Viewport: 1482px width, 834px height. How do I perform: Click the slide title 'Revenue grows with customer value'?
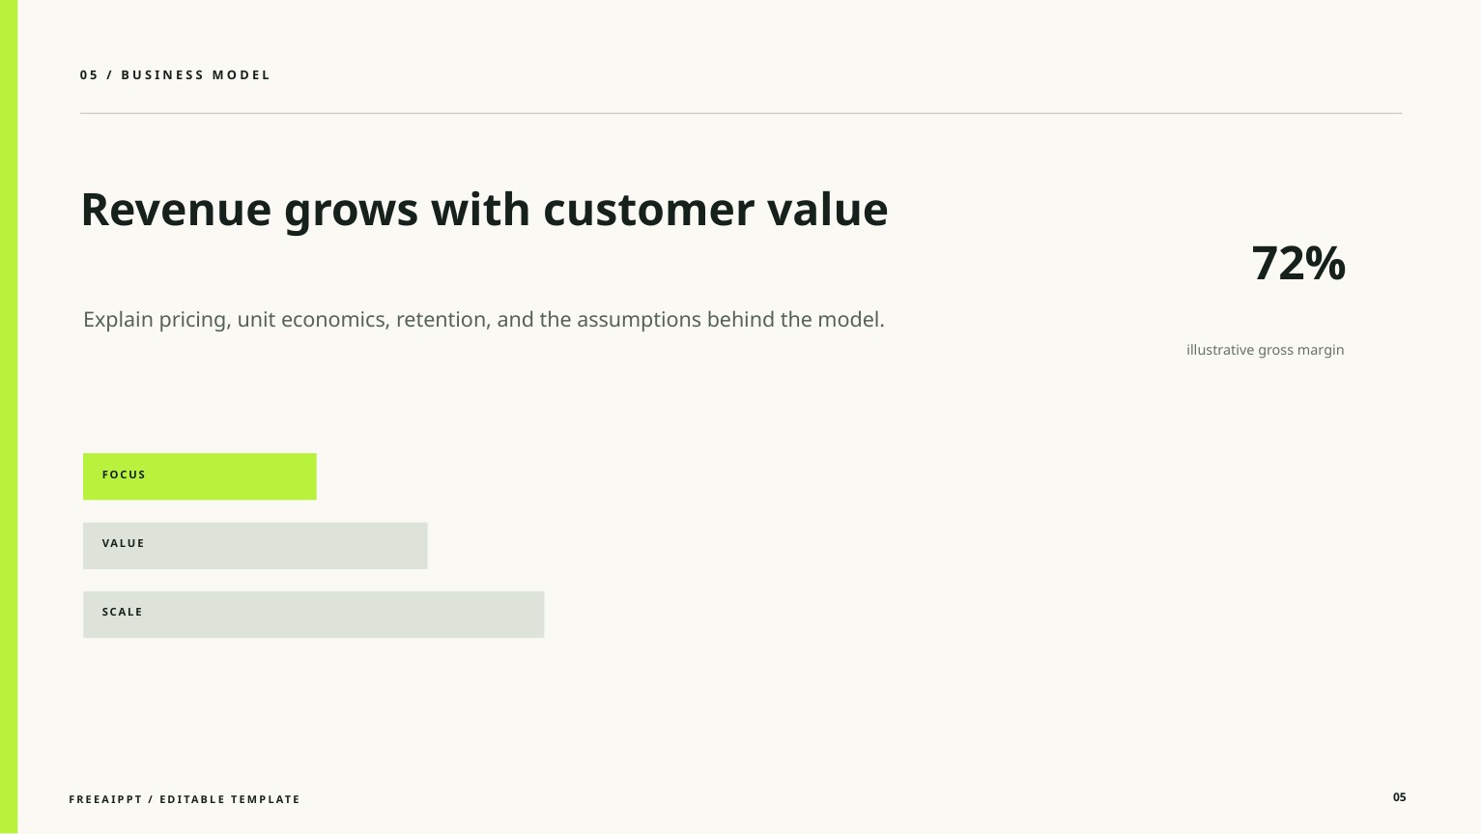(484, 210)
